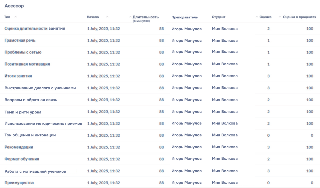Click the sort arrow next to Тип header

(x=16, y=17)
